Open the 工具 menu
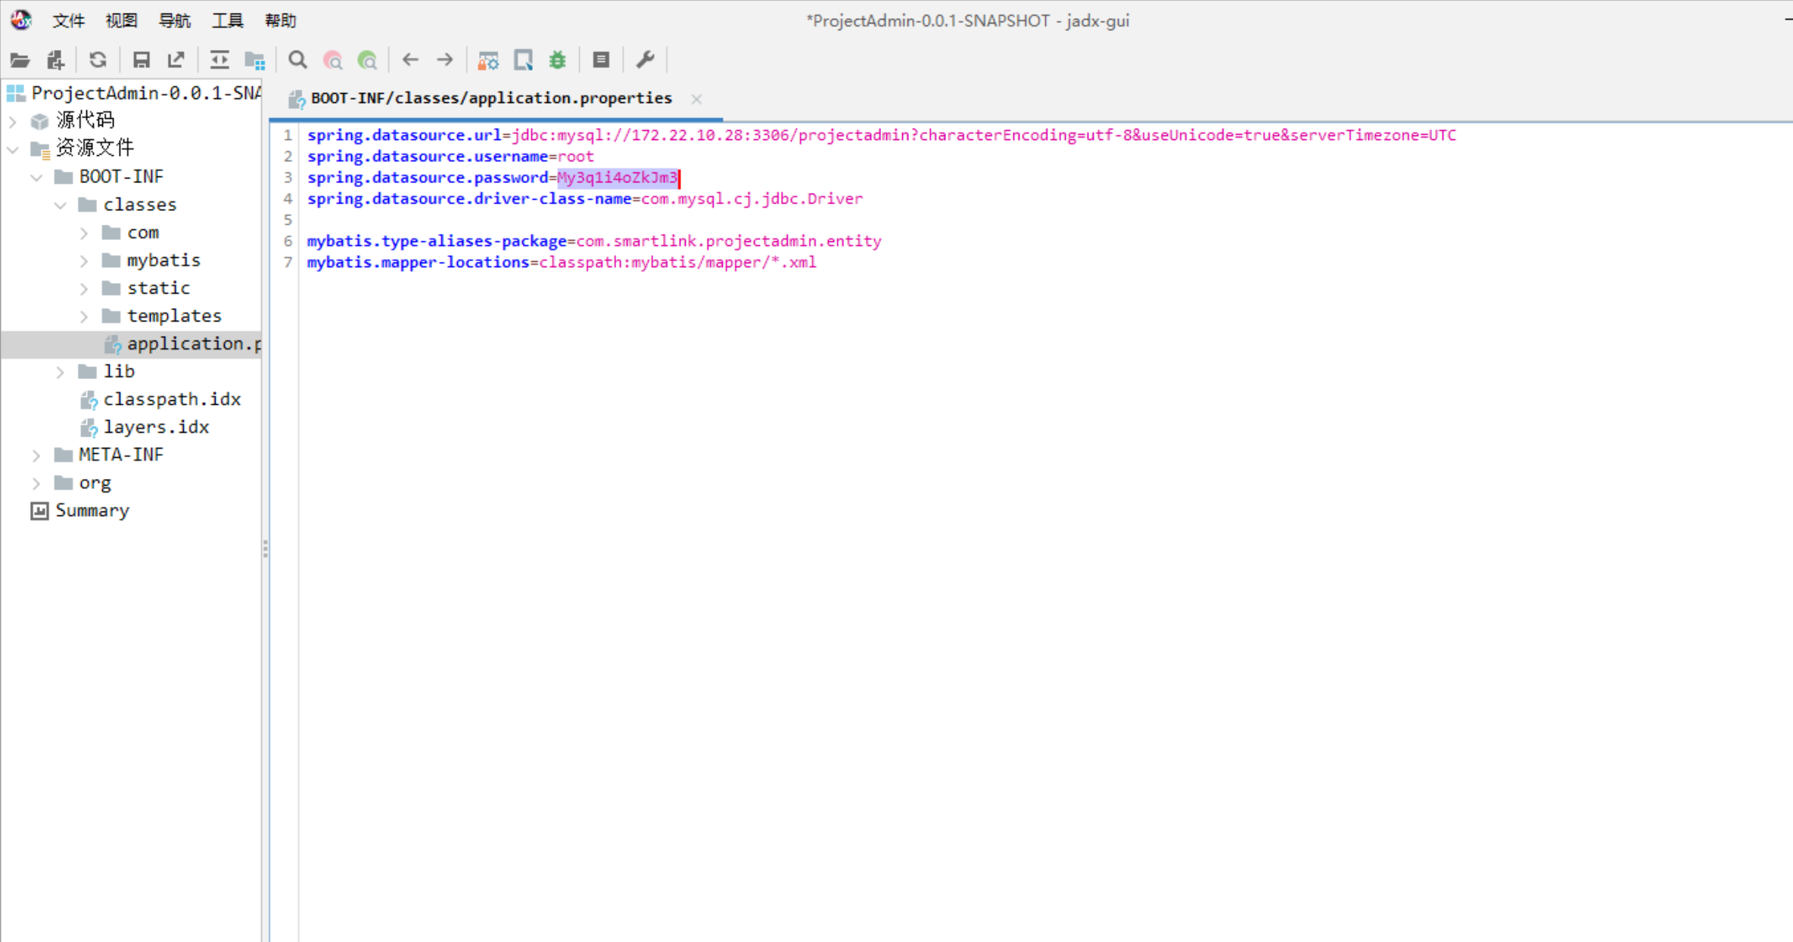Viewport: 1793px width, 942px height. pyautogui.click(x=227, y=20)
